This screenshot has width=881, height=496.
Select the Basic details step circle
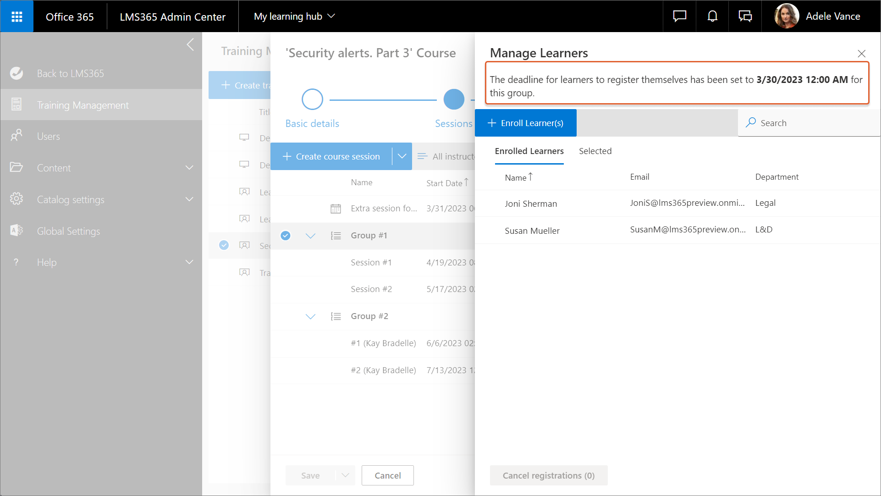click(312, 99)
